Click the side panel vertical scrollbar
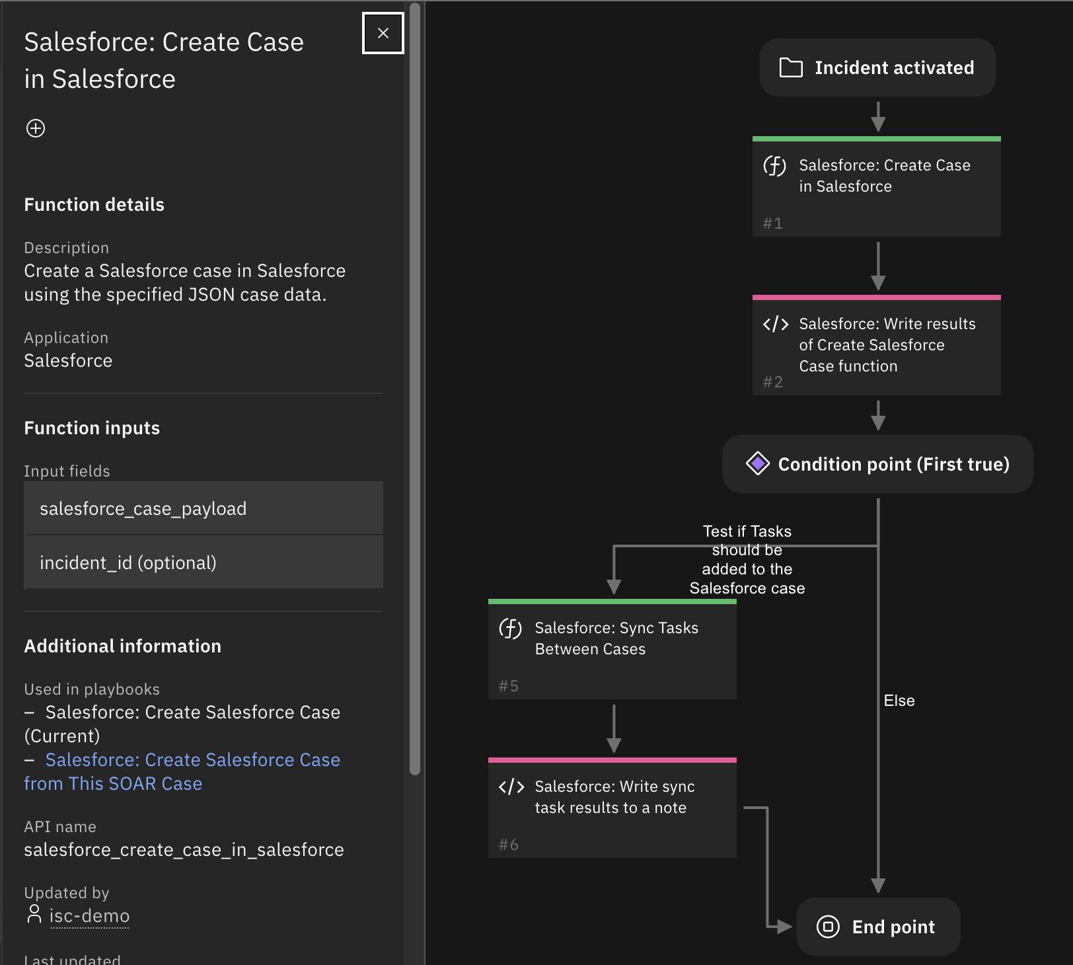The height and width of the screenshot is (965, 1073). tap(415, 389)
